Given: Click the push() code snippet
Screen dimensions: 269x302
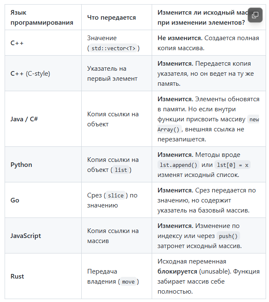Looking at the screenshot, I should click(x=228, y=236).
